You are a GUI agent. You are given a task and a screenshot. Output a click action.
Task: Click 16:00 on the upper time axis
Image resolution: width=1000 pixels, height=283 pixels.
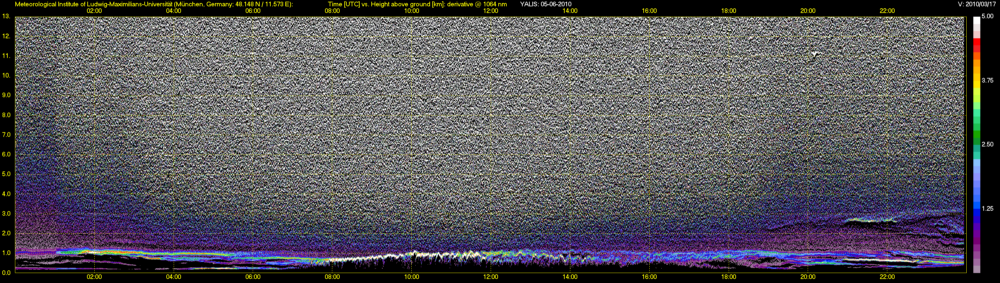tap(649, 11)
